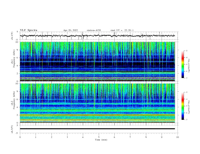Screen dimensions: 200x154
Task: Click the time axis tick label "4"
Action: (x=83, y=137)
